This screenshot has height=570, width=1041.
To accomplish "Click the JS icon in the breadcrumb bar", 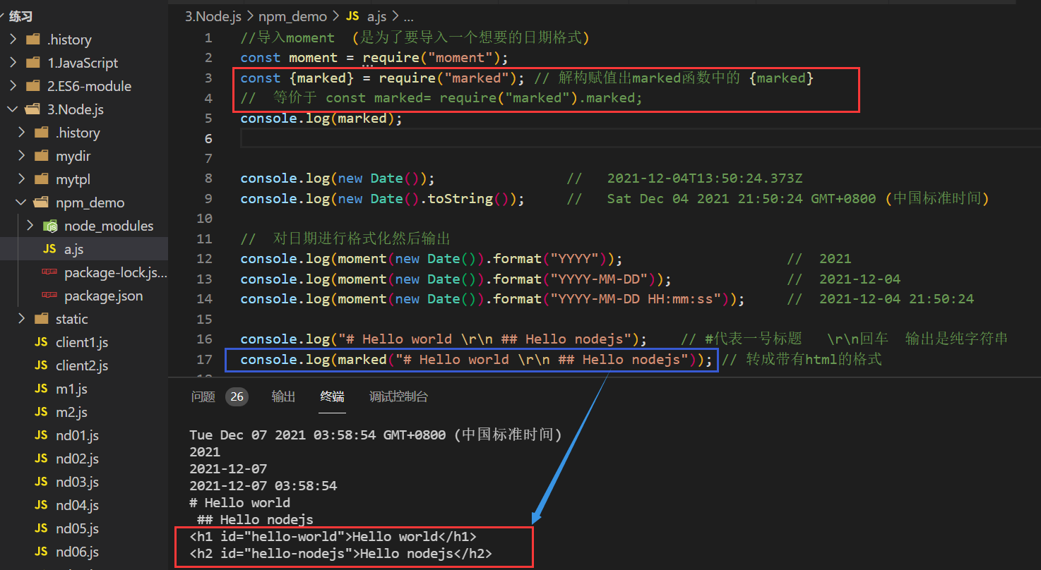I will tap(352, 16).
